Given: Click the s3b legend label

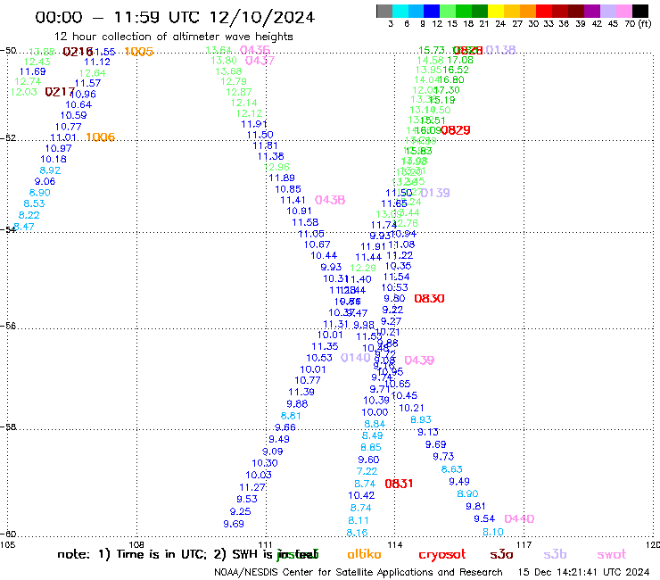Looking at the screenshot, I should [x=555, y=554].
